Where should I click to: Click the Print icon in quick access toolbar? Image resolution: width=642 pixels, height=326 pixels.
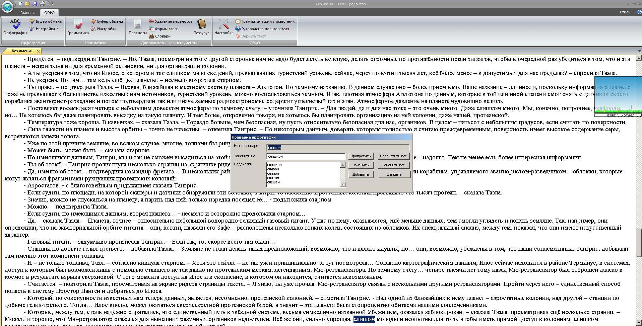[x=42, y=4]
